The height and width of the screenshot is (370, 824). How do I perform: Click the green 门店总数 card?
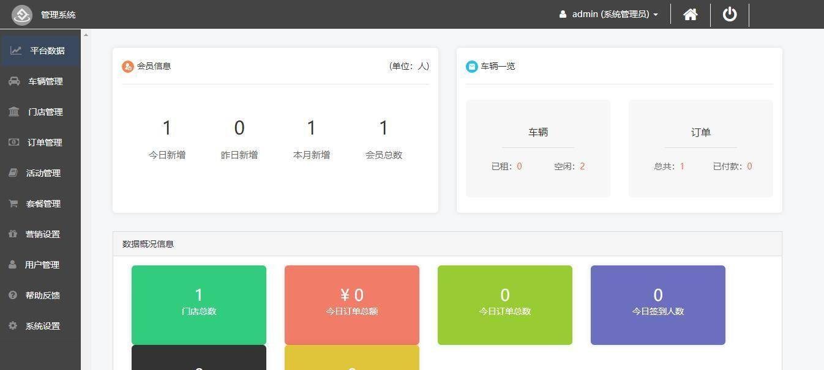(x=199, y=305)
